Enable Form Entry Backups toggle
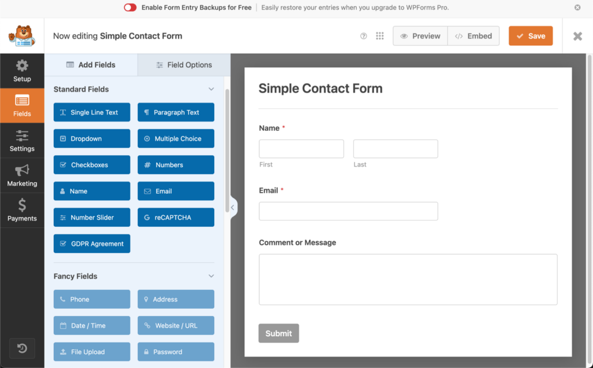Image resolution: width=593 pixels, height=368 pixels. click(x=130, y=8)
